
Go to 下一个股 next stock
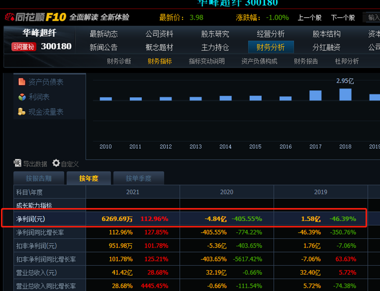pos(343,18)
